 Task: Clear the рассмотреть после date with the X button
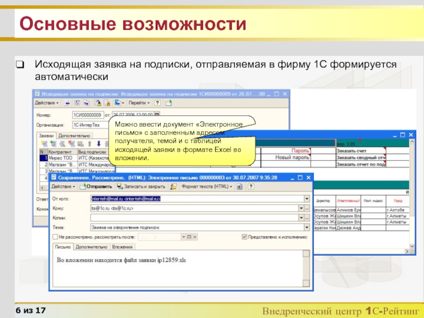tap(195, 237)
